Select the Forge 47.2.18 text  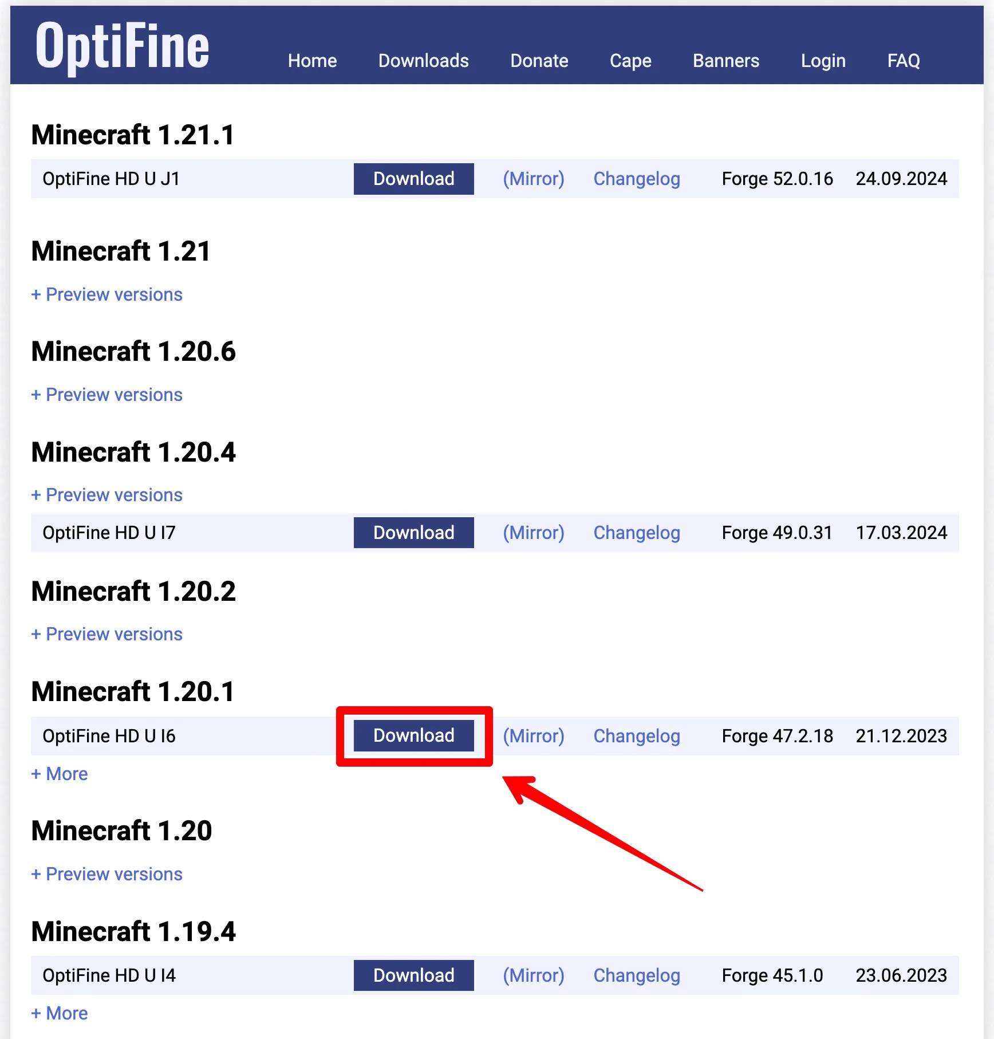(x=777, y=736)
